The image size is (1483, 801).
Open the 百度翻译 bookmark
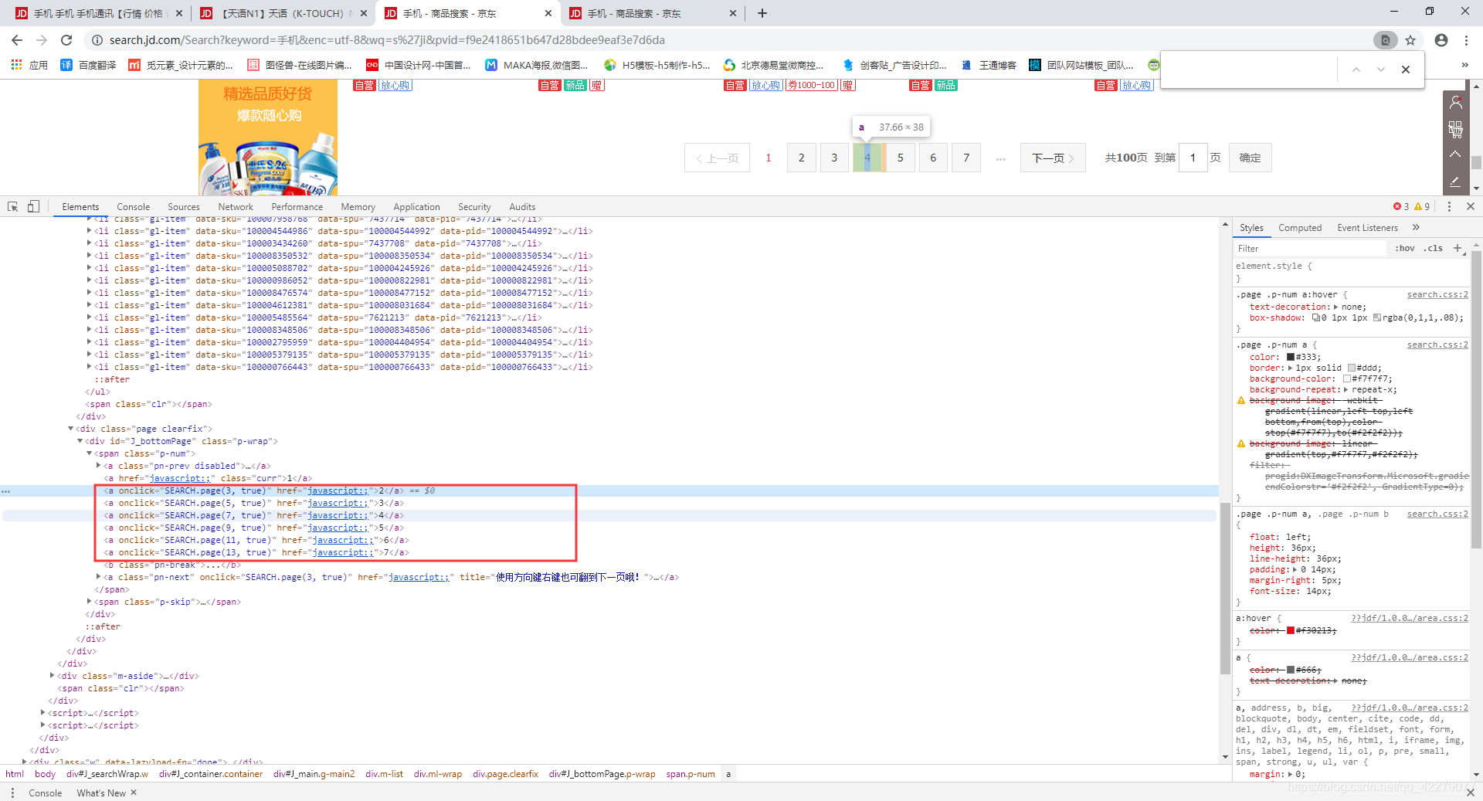(x=88, y=65)
